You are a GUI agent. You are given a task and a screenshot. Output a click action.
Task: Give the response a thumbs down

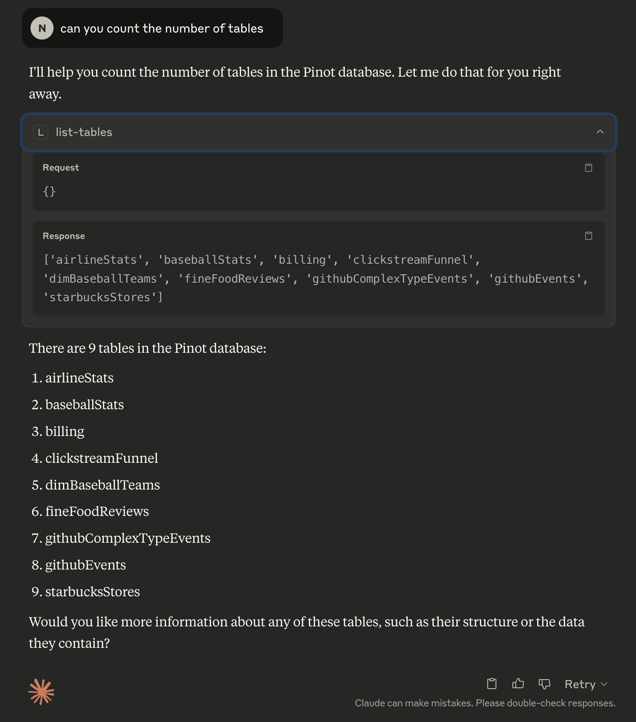click(544, 684)
